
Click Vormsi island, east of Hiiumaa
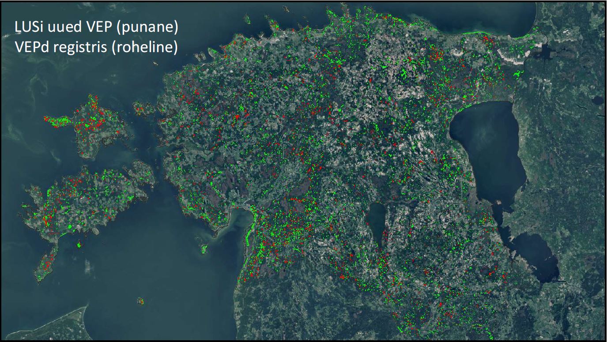(143, 107)
